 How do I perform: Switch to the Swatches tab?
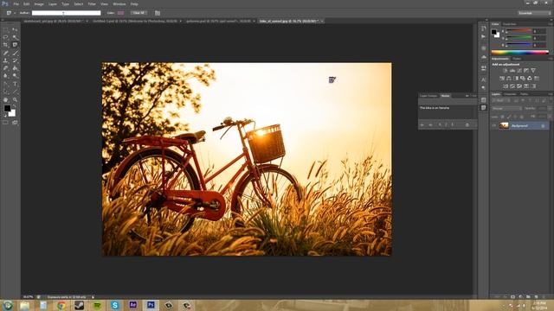[x=510, y=24]
